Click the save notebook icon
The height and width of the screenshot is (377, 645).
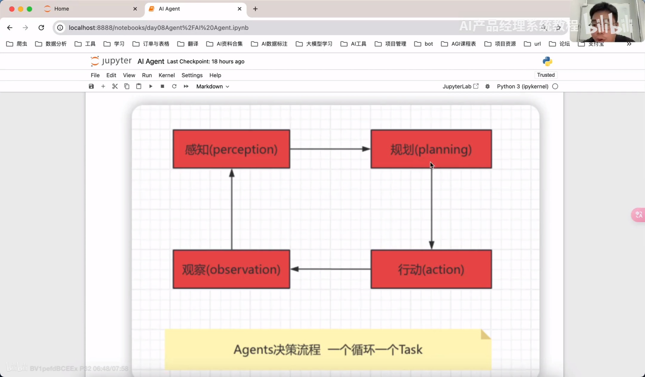(x=91, y=86)
